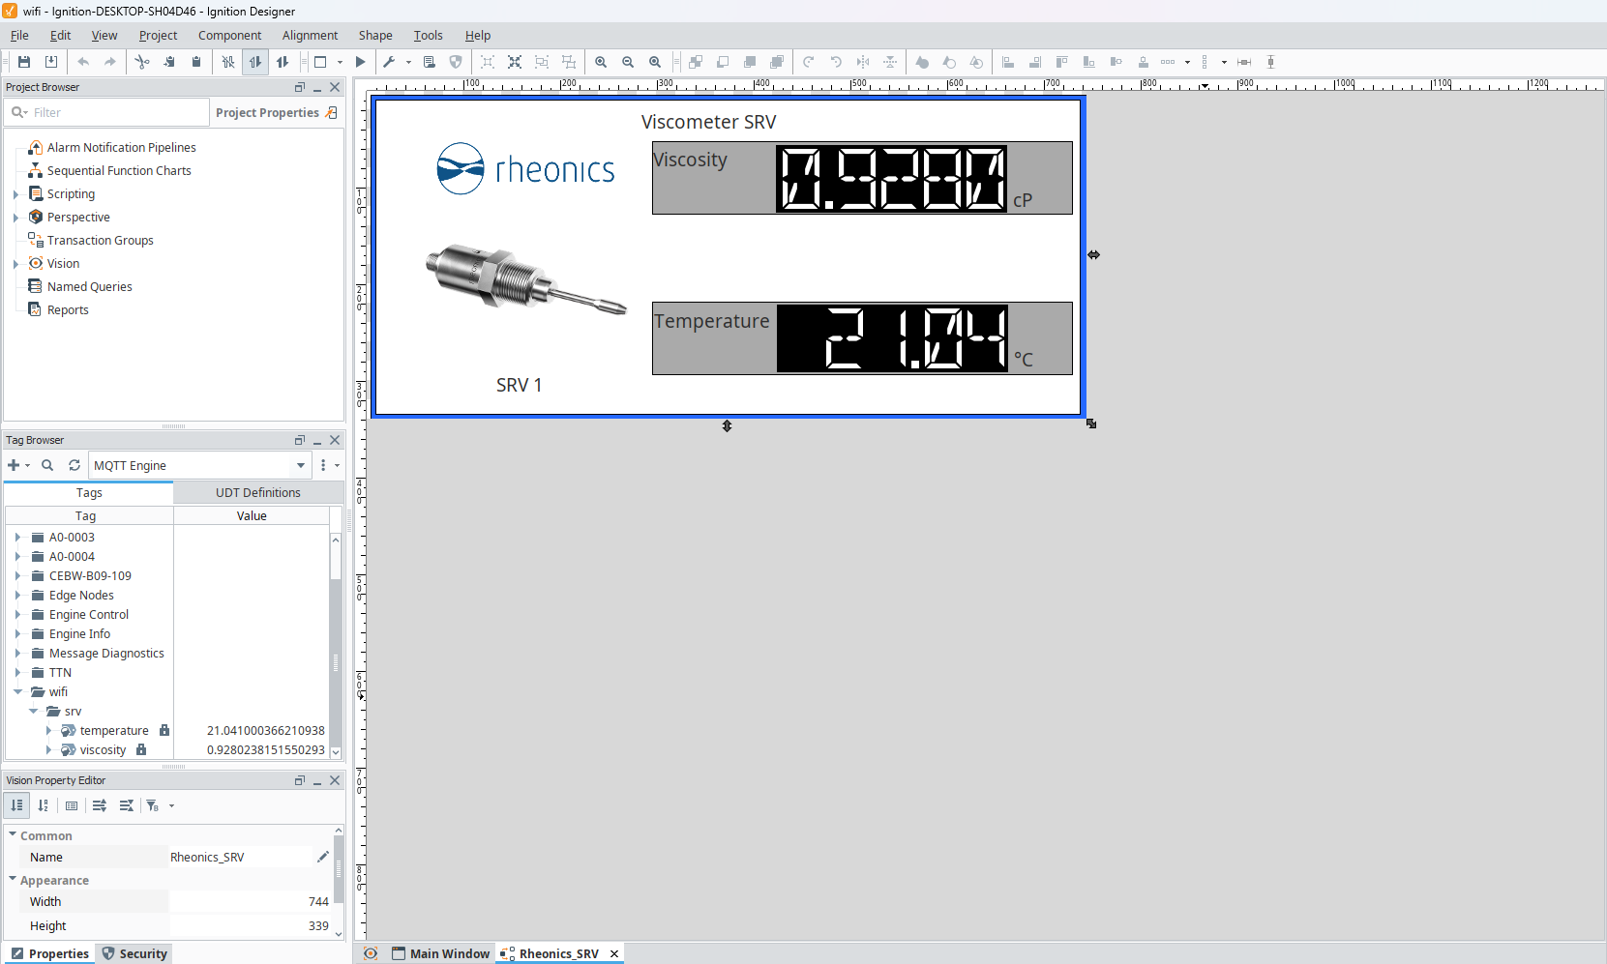1607x964 pixels.
Task: Click the zoom in magnifier icon
Action: 601,62
